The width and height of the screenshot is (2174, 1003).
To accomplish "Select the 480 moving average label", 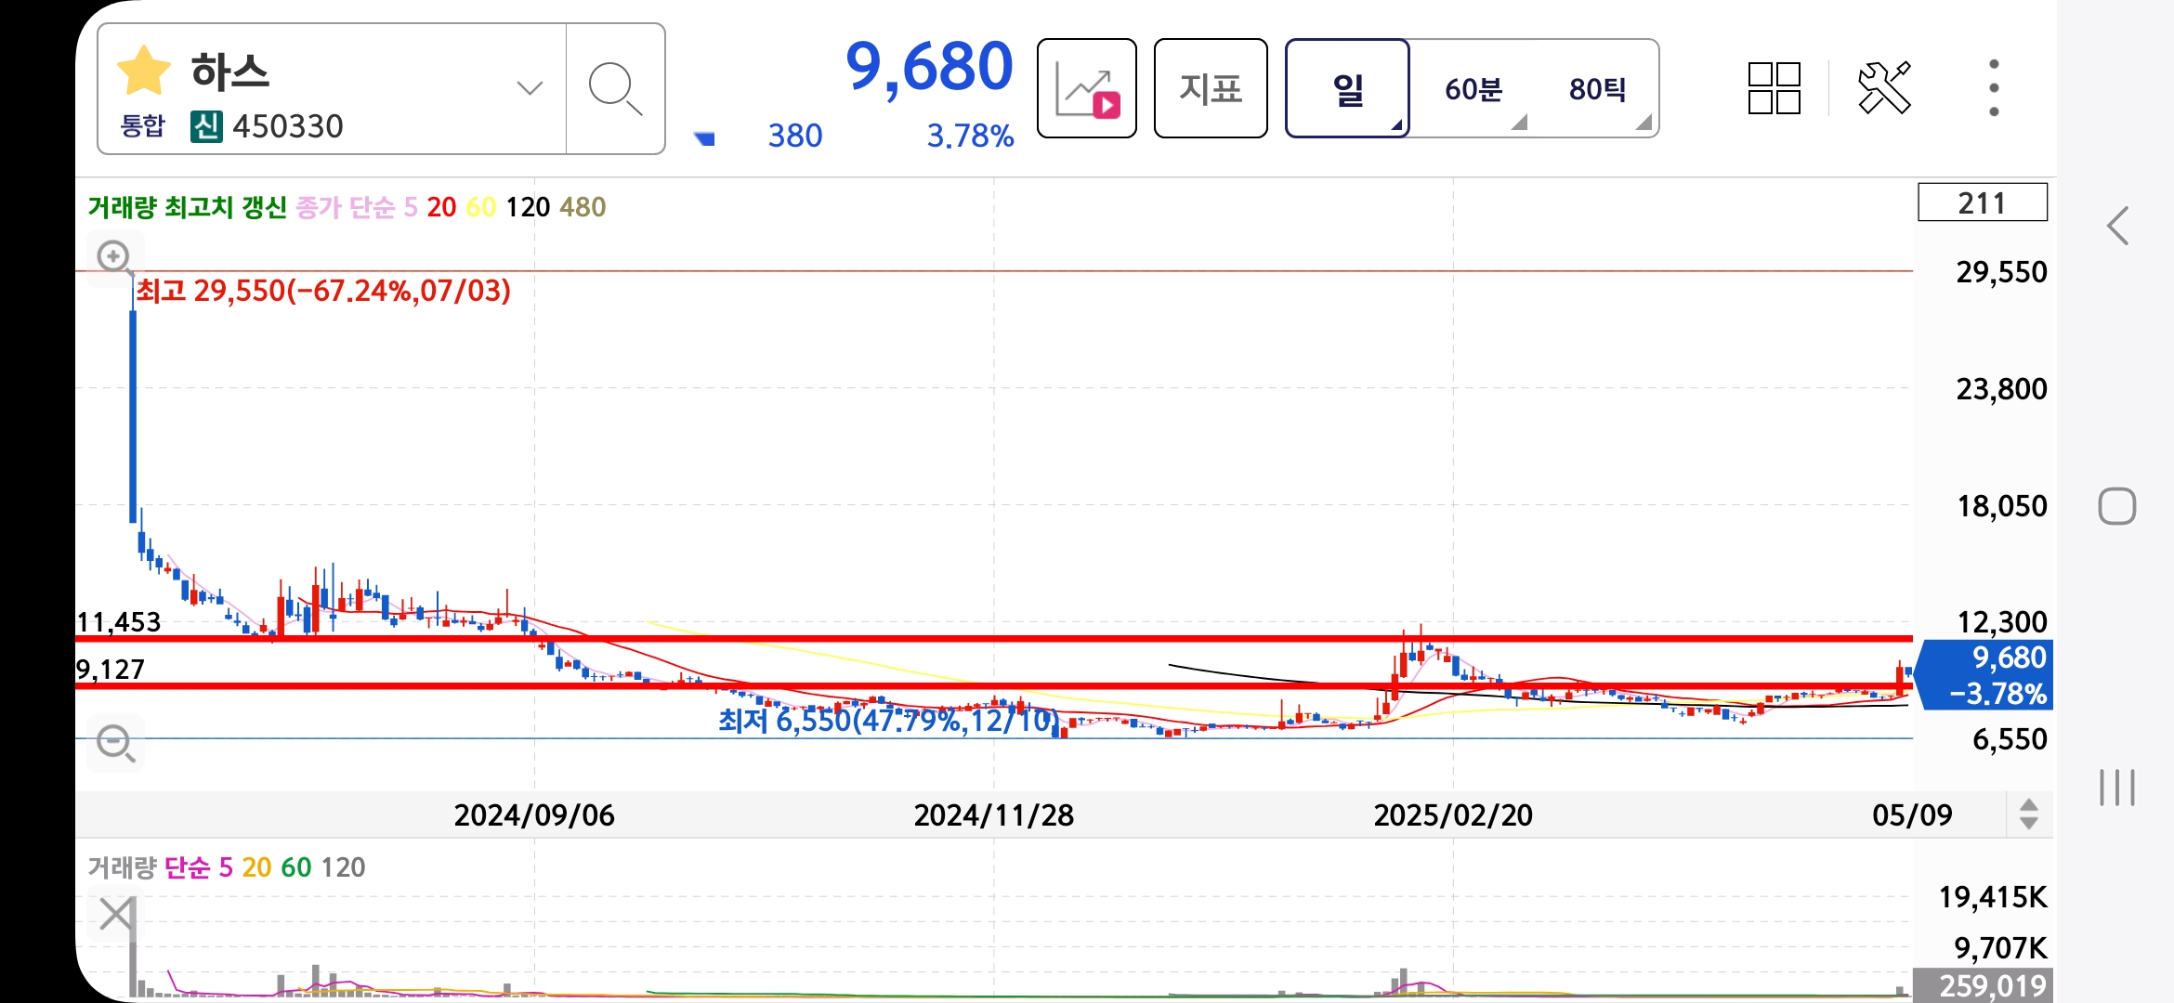I will (583, 207).
